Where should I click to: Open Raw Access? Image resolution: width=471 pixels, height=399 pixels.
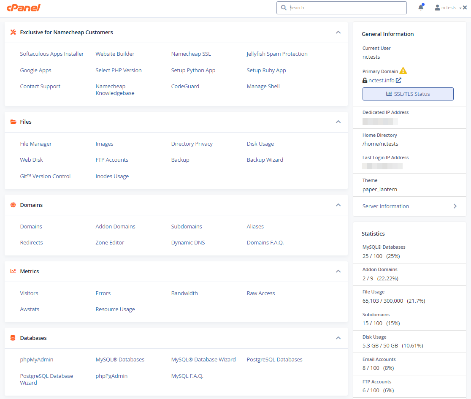[261, 293]
